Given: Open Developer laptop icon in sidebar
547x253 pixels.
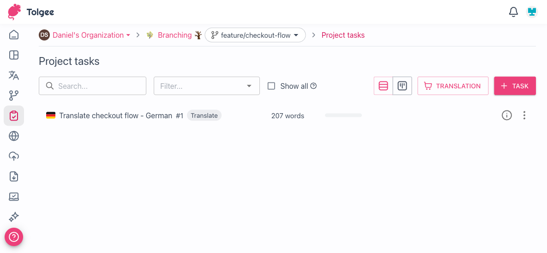Looking at the screenshot, I should pos(14,197).
